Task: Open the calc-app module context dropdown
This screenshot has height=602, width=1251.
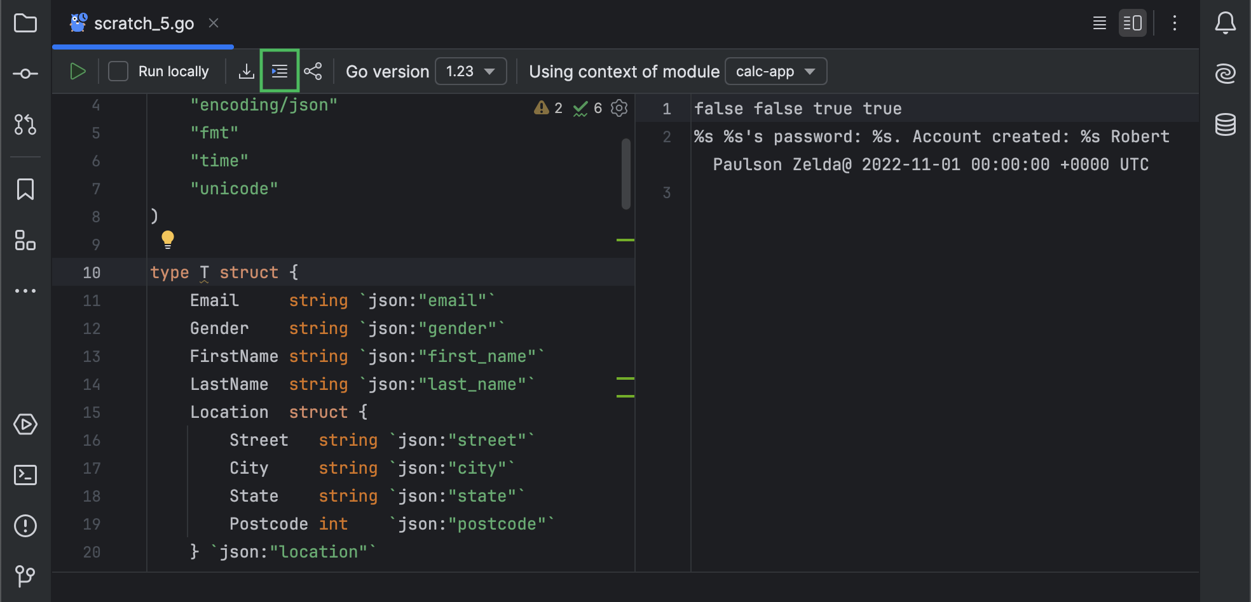Action: pyautogui.click(x=776, y=71)
